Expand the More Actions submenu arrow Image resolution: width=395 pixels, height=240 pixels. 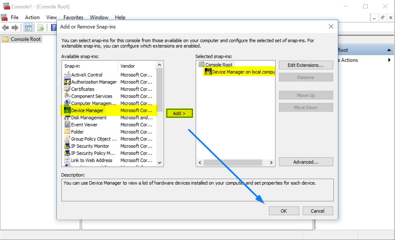(x=390, y=60)
